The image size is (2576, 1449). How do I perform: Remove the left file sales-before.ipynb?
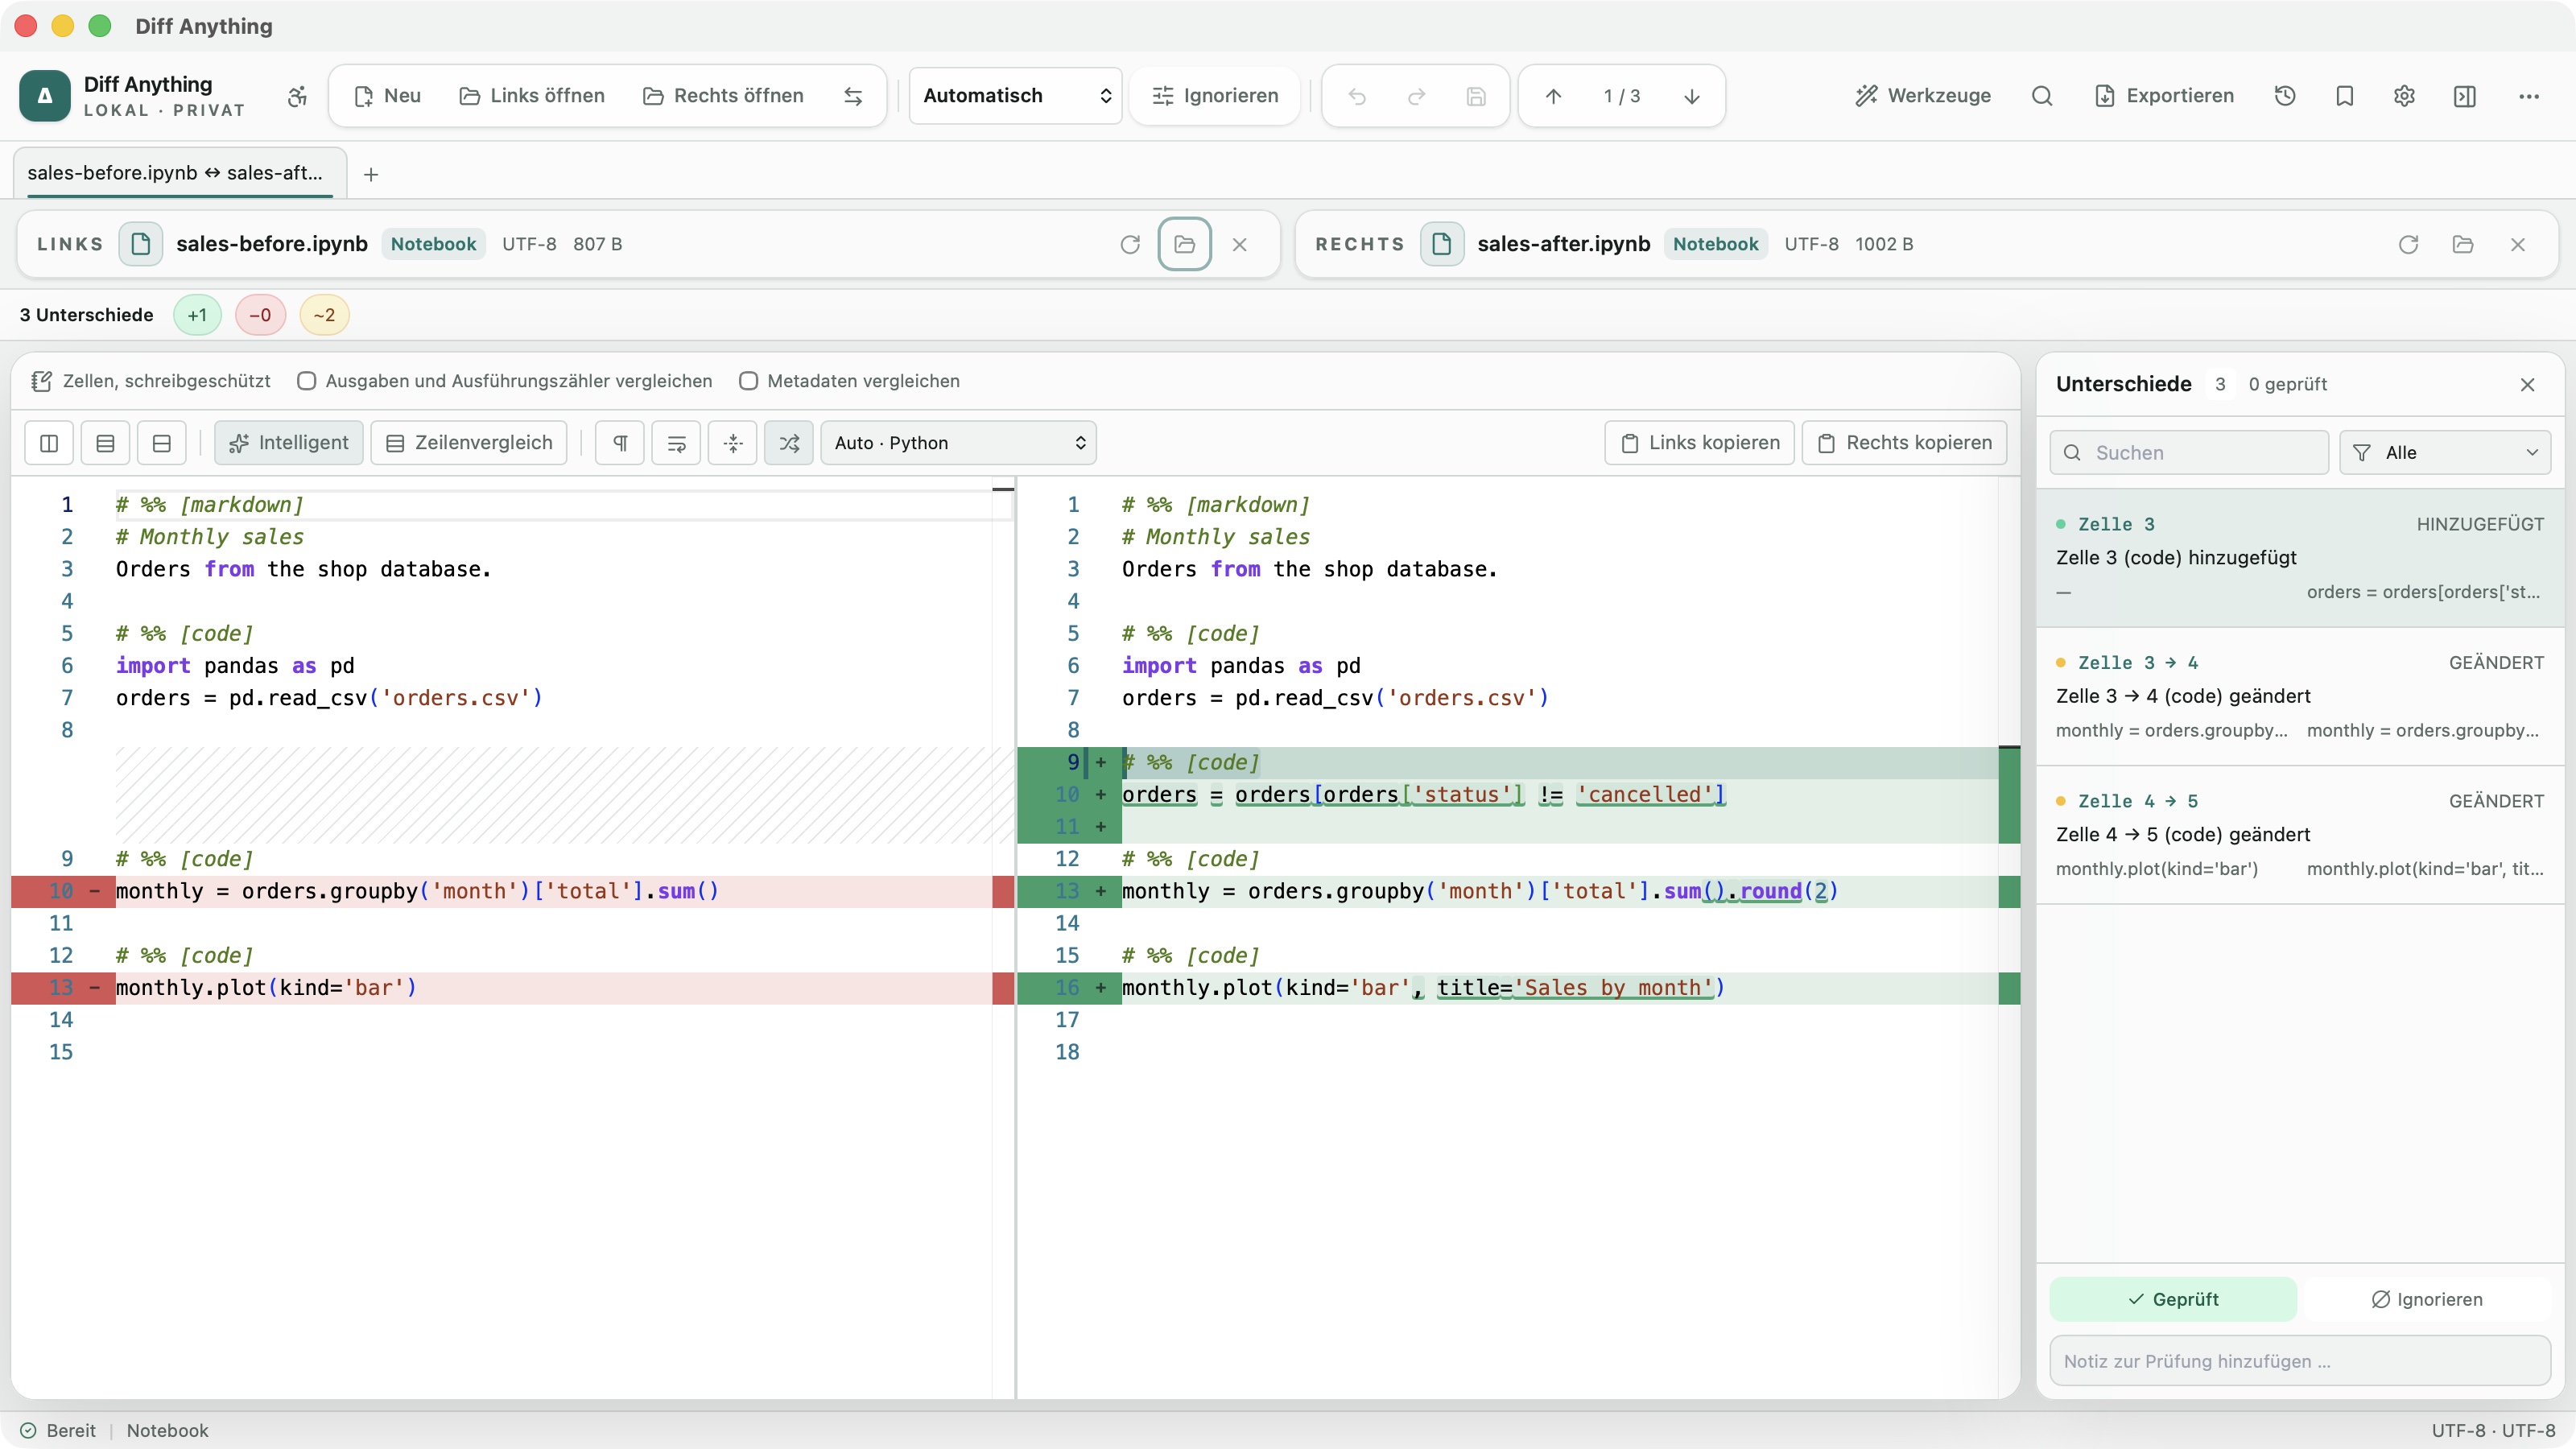point(1240,244)
